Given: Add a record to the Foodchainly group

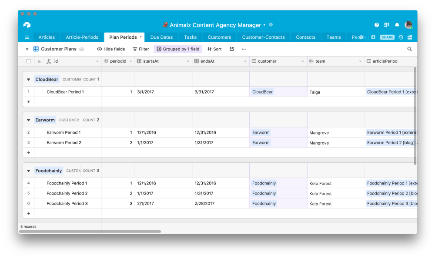Looking at the screenshot, I should (x=29, y=213).
